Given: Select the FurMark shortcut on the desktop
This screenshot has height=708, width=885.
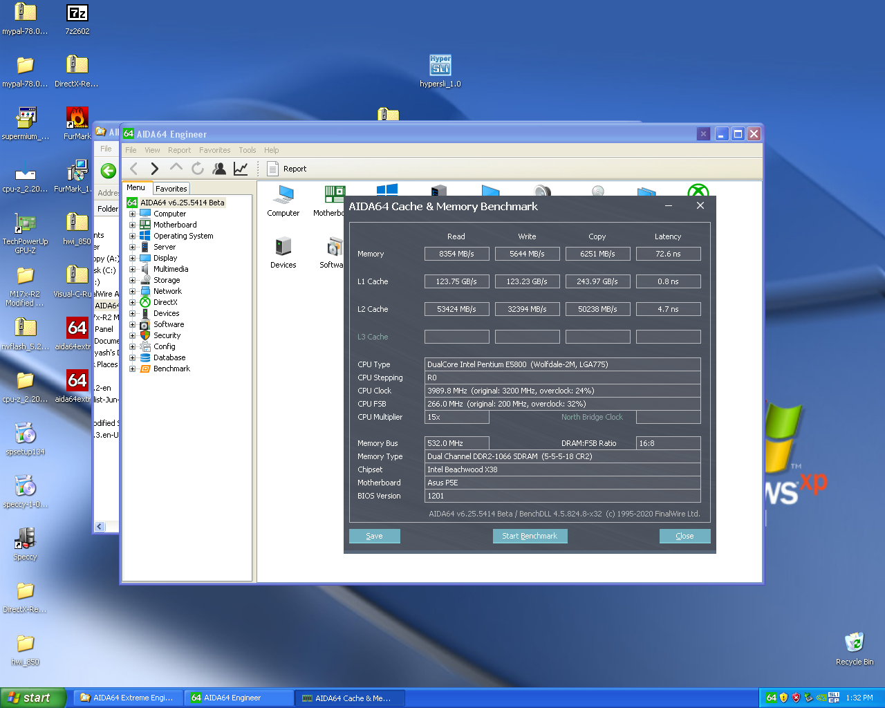Looking at the screenshot, I should (x=77, y=124).
